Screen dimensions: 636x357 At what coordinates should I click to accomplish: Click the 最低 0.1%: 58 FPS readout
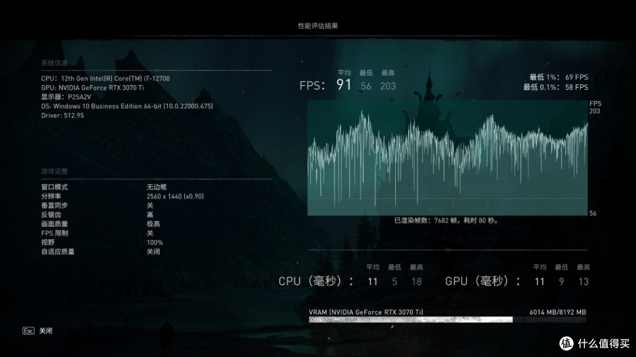pos(555,87)
